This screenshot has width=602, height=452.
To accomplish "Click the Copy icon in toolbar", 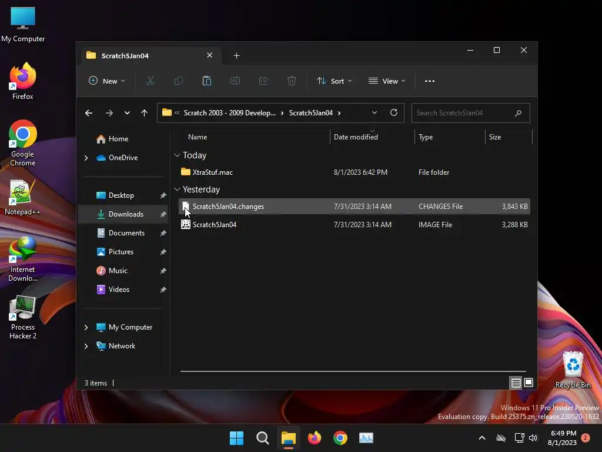I will click(x=179, y=81).
